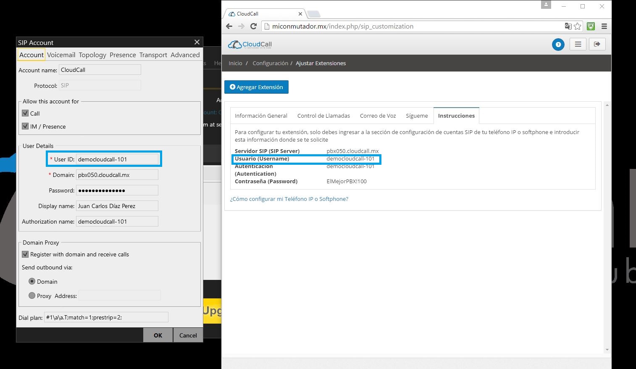636x369 pixels.
Task: Open the CloudCall help question icon
Action: coord(558,44)
